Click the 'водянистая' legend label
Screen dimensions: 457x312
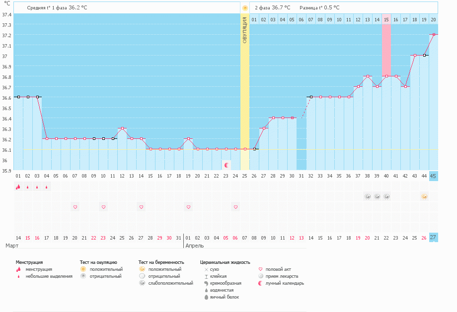(x=222, y=290)
